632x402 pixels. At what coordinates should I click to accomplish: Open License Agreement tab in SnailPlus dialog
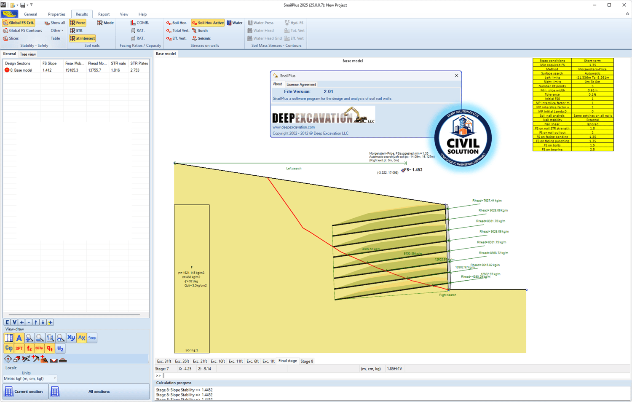(x=301, y=85)
